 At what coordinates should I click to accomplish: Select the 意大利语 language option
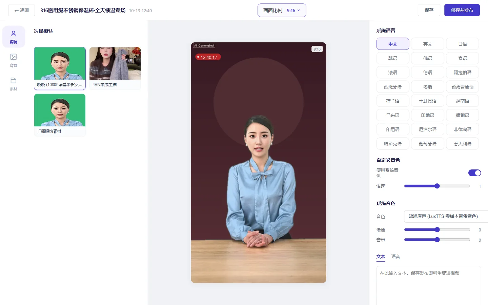(463, 144)
